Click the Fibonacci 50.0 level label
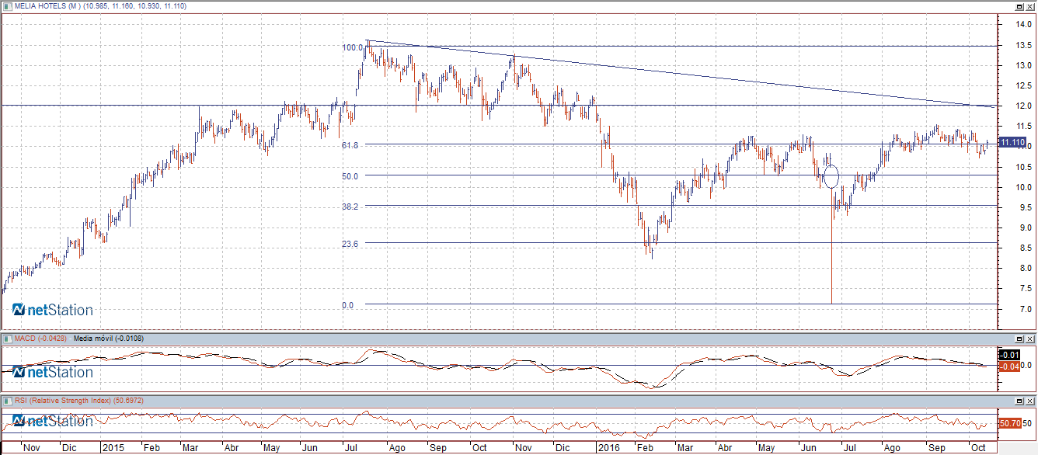This screenshot has width=1038, height=455. tap(349, 176)
